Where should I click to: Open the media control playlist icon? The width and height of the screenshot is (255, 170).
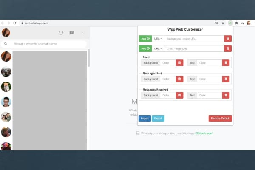point(243,23)
